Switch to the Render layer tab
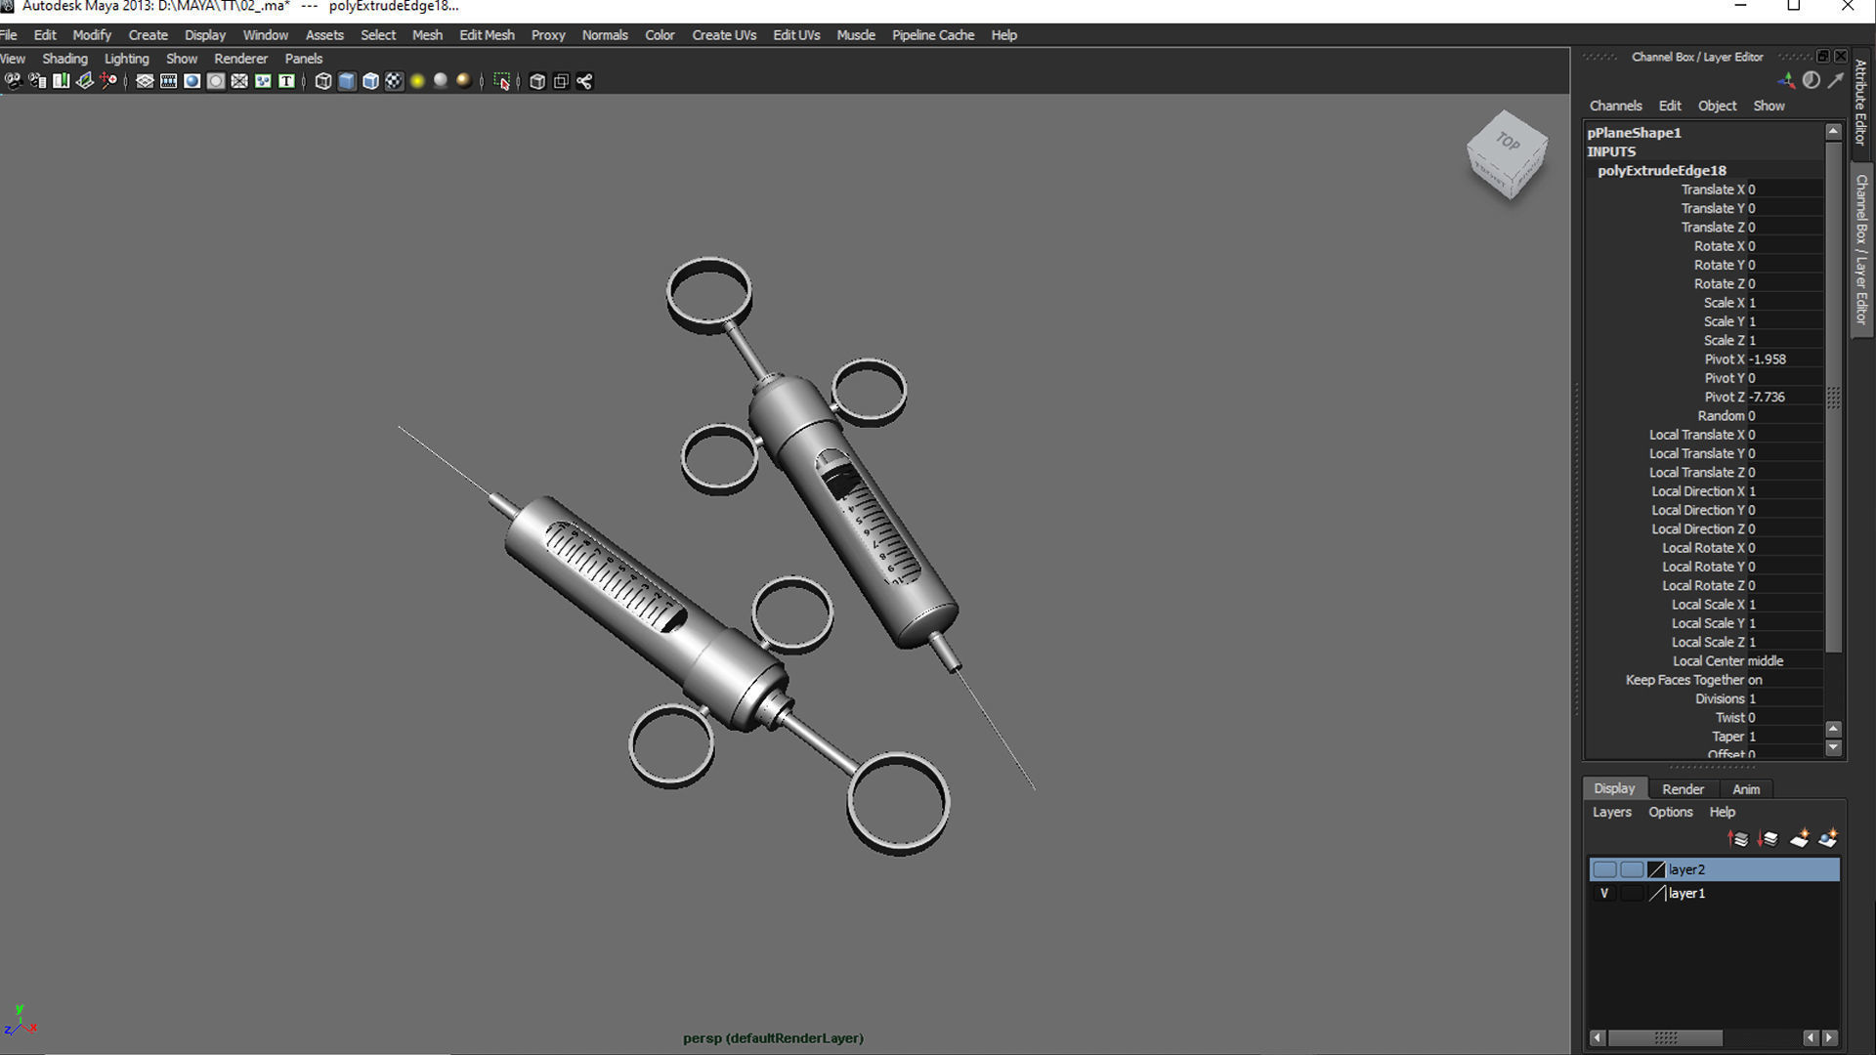Screen dimensions: 1876x1055 (1683, 788)
